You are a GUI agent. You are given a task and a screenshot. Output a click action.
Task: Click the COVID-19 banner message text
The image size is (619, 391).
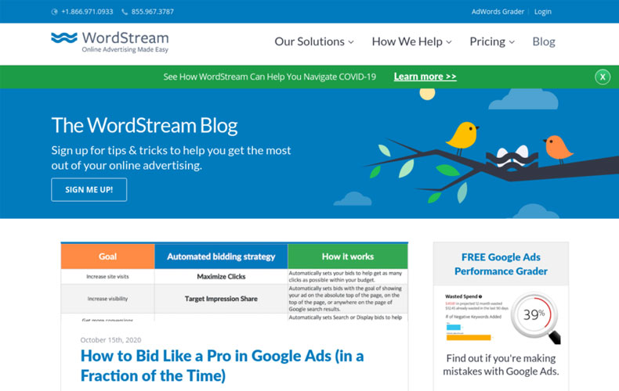pos(270,77)
